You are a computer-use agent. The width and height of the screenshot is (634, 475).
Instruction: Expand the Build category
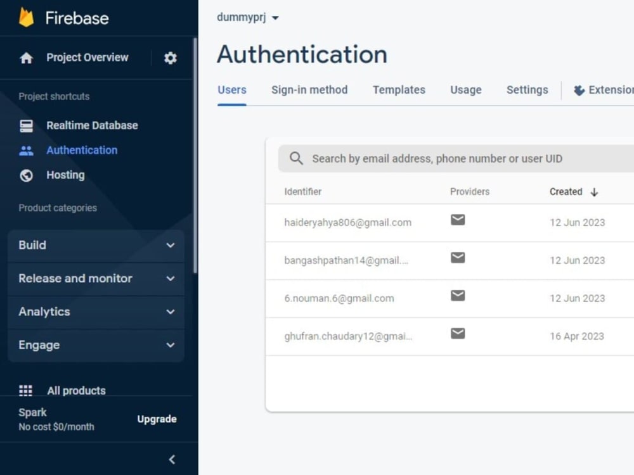(96, 245)
